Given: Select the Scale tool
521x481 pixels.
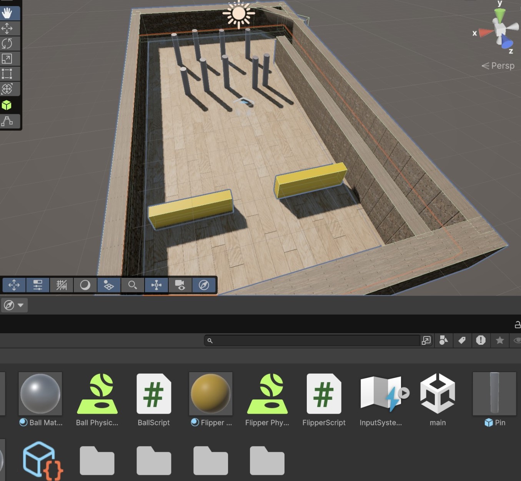Looking at the screenshot, I should (7, 58).
